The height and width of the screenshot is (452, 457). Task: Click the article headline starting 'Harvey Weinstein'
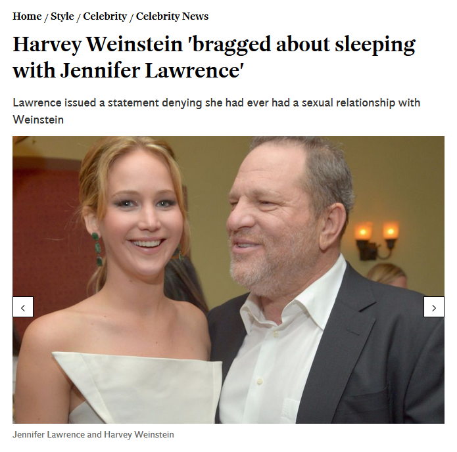point(214,57)
